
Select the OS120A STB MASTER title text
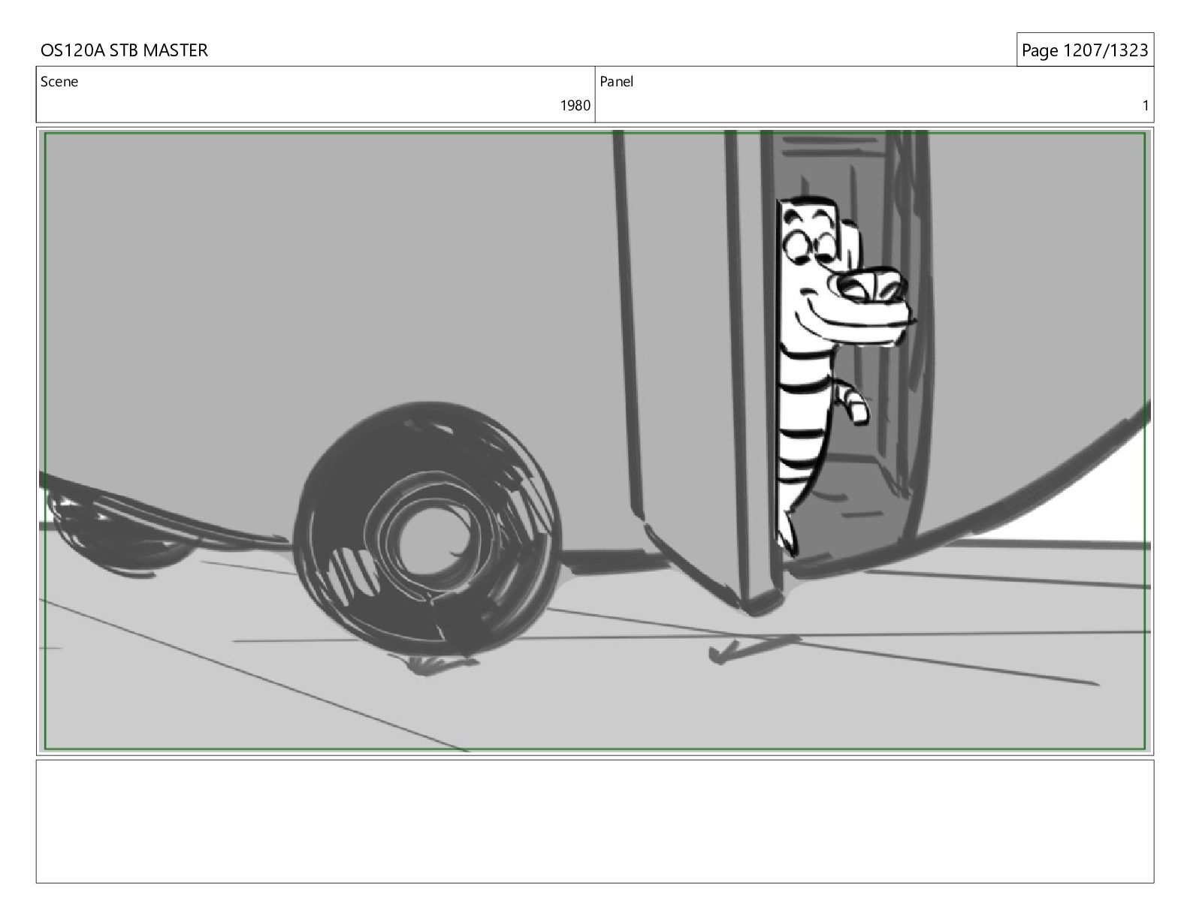pos(124,50)
